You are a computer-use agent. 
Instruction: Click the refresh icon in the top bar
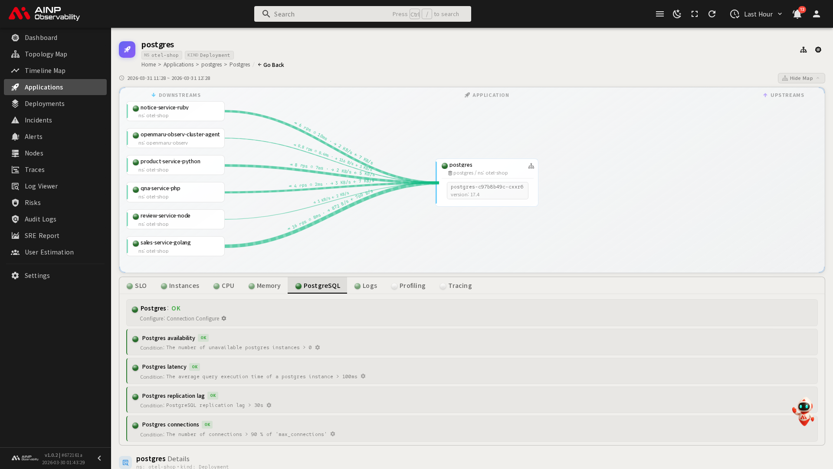[x=712, y=14]
